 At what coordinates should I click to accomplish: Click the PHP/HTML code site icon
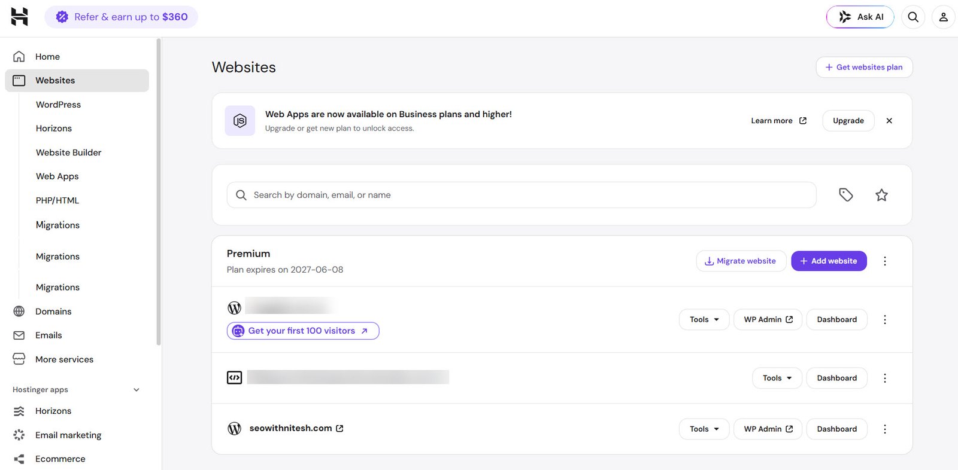coord(234,377)
